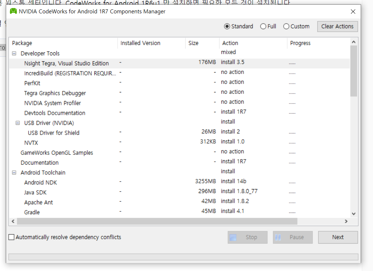Click 'no action' cell for IncrediBuild
The image size is (373, 271).
click(232, 72)
